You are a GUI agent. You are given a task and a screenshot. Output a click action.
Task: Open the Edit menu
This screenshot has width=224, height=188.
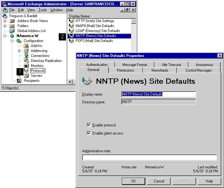(21, 10)
